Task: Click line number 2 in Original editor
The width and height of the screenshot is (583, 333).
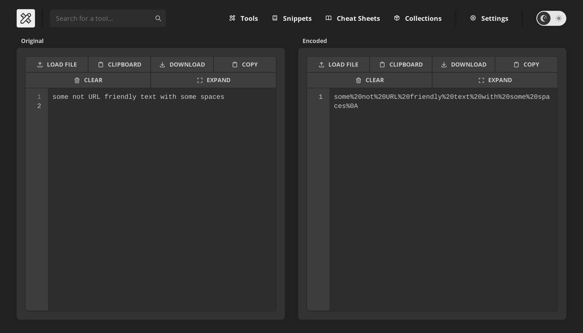Action: point(39,106)
